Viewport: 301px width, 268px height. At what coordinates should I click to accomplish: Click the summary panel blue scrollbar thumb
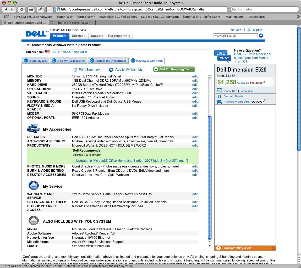click(210, 177)
